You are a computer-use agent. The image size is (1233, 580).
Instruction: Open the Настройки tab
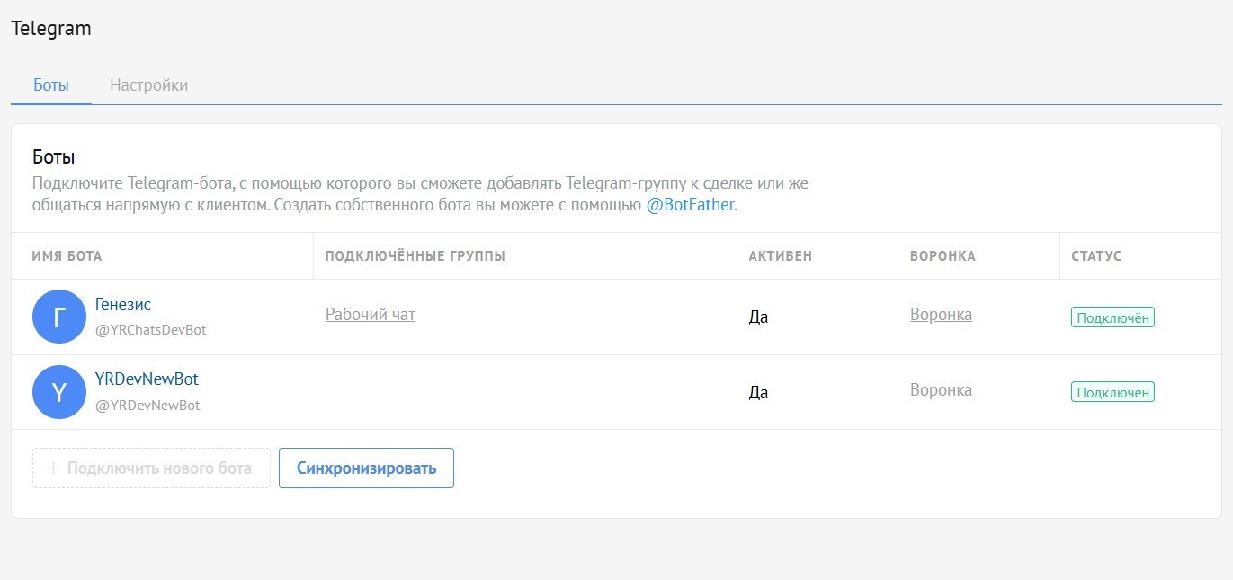coord(148,85)
